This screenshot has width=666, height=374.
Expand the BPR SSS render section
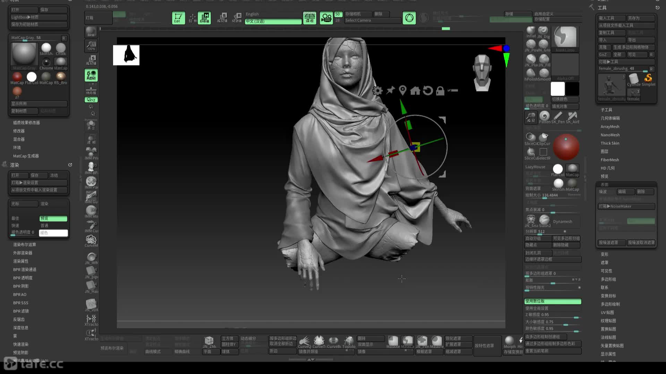click(20, 303)
